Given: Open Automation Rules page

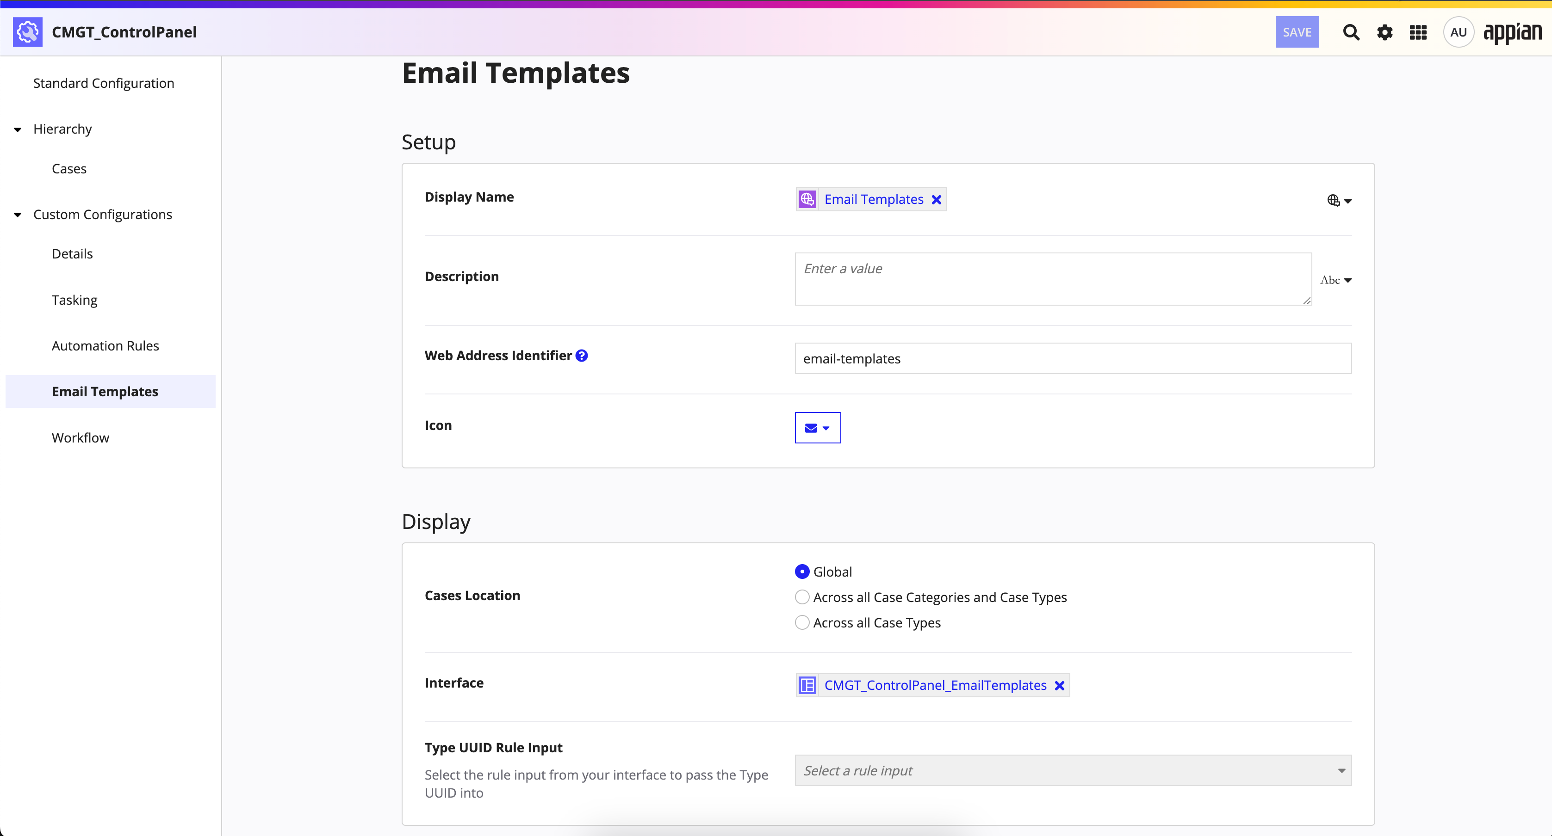Looking at the screenshot, I should pyautogui.click(x=106, y=345).
